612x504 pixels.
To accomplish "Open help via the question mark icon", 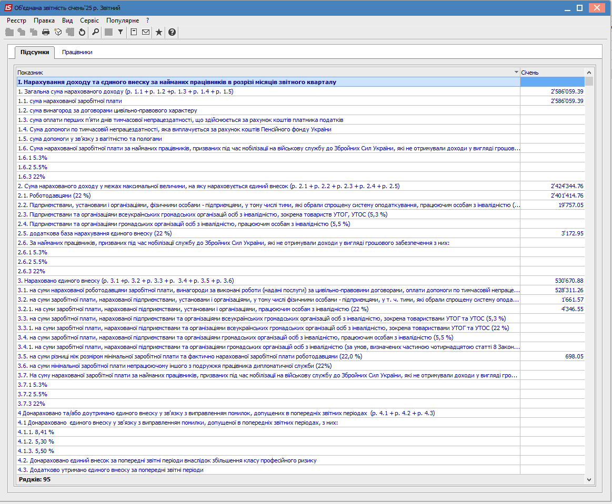I will 172,33.
